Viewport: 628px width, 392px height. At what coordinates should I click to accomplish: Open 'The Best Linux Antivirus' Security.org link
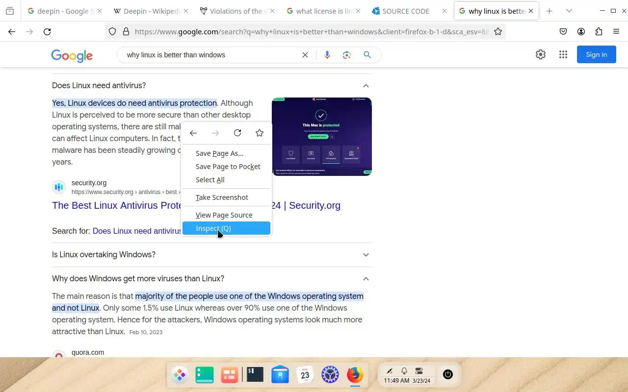click(x=196, y=205)
